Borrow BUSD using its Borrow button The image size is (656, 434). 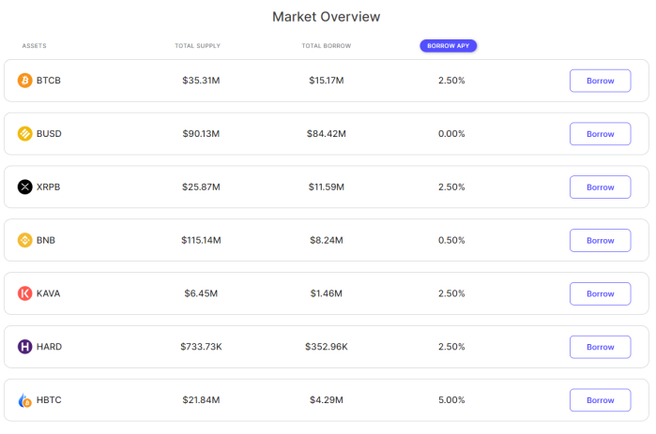(600, 134)
